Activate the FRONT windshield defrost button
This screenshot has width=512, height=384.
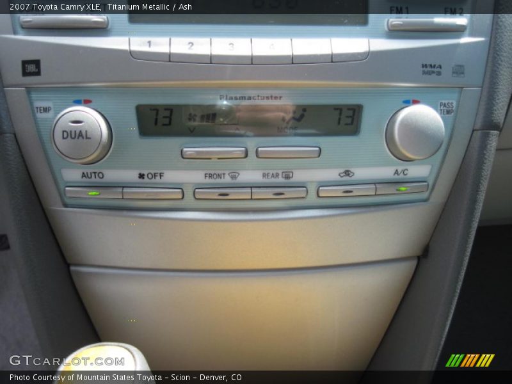223,193
